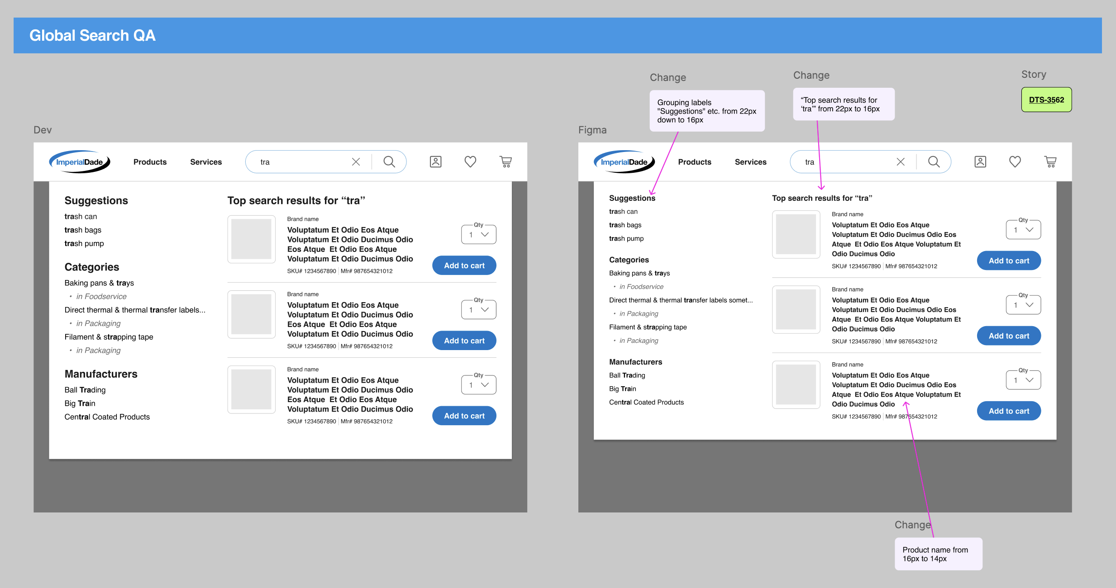The image size is (1116, 588).
Task: Expand Qty dropdown of third Dev product
Action: (x=479, y=384)
